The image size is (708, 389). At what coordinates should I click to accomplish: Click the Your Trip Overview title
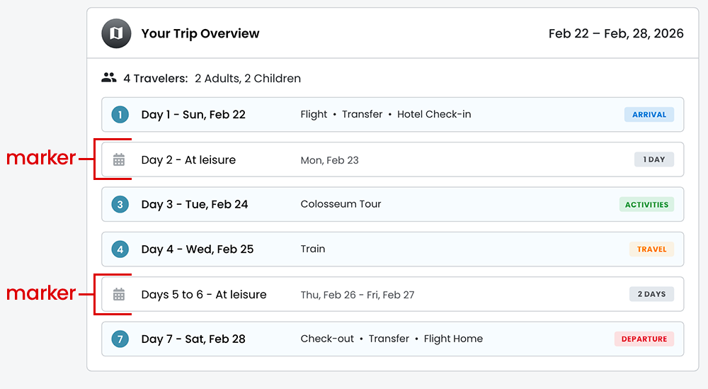click(200, 34)
